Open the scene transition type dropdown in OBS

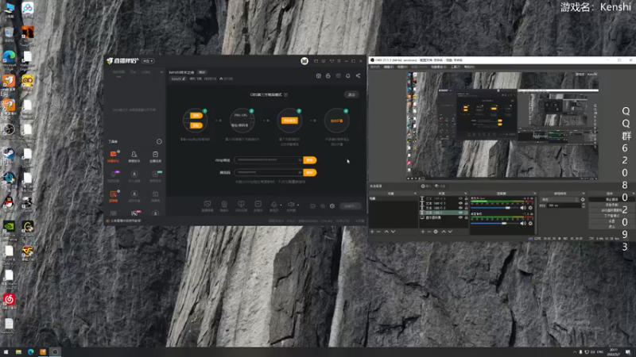click(x=560, y=200)
